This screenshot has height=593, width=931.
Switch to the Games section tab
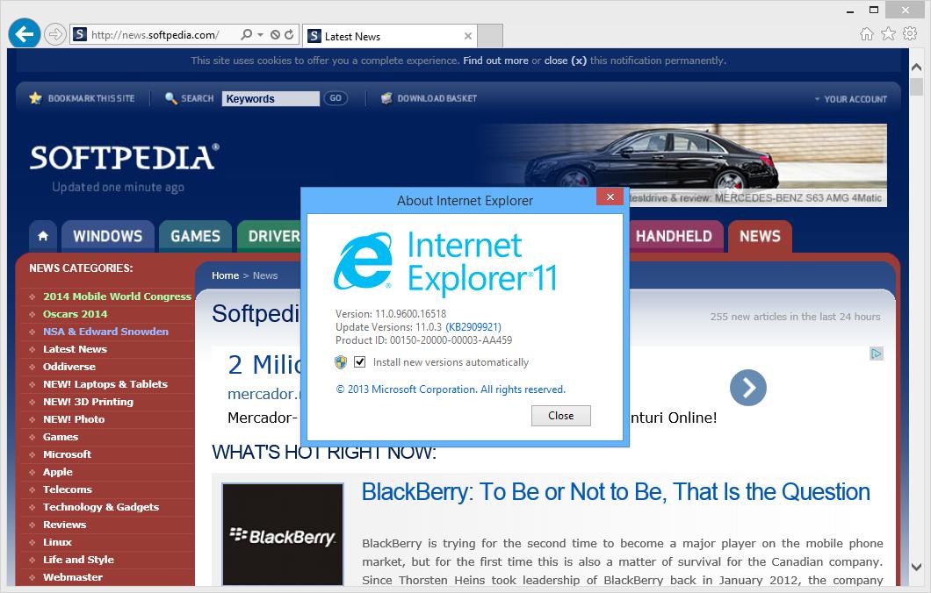[x=195, y=236]
